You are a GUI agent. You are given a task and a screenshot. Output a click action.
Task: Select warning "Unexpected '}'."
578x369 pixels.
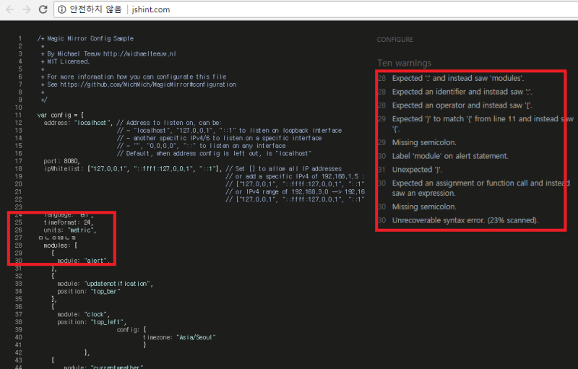[x=417, y=170]
